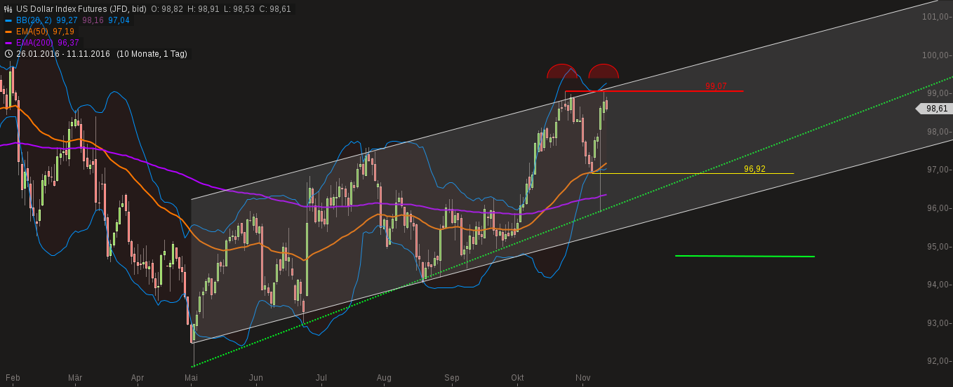
Task: Click the clock icon beside the date range
Action: (x=8, y=54)
